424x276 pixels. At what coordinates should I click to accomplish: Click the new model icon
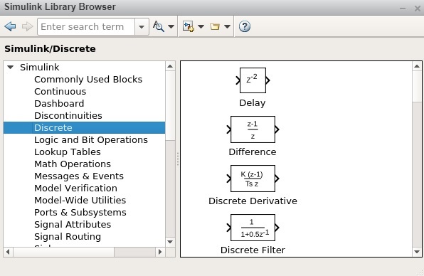click(x=189, y=26)
